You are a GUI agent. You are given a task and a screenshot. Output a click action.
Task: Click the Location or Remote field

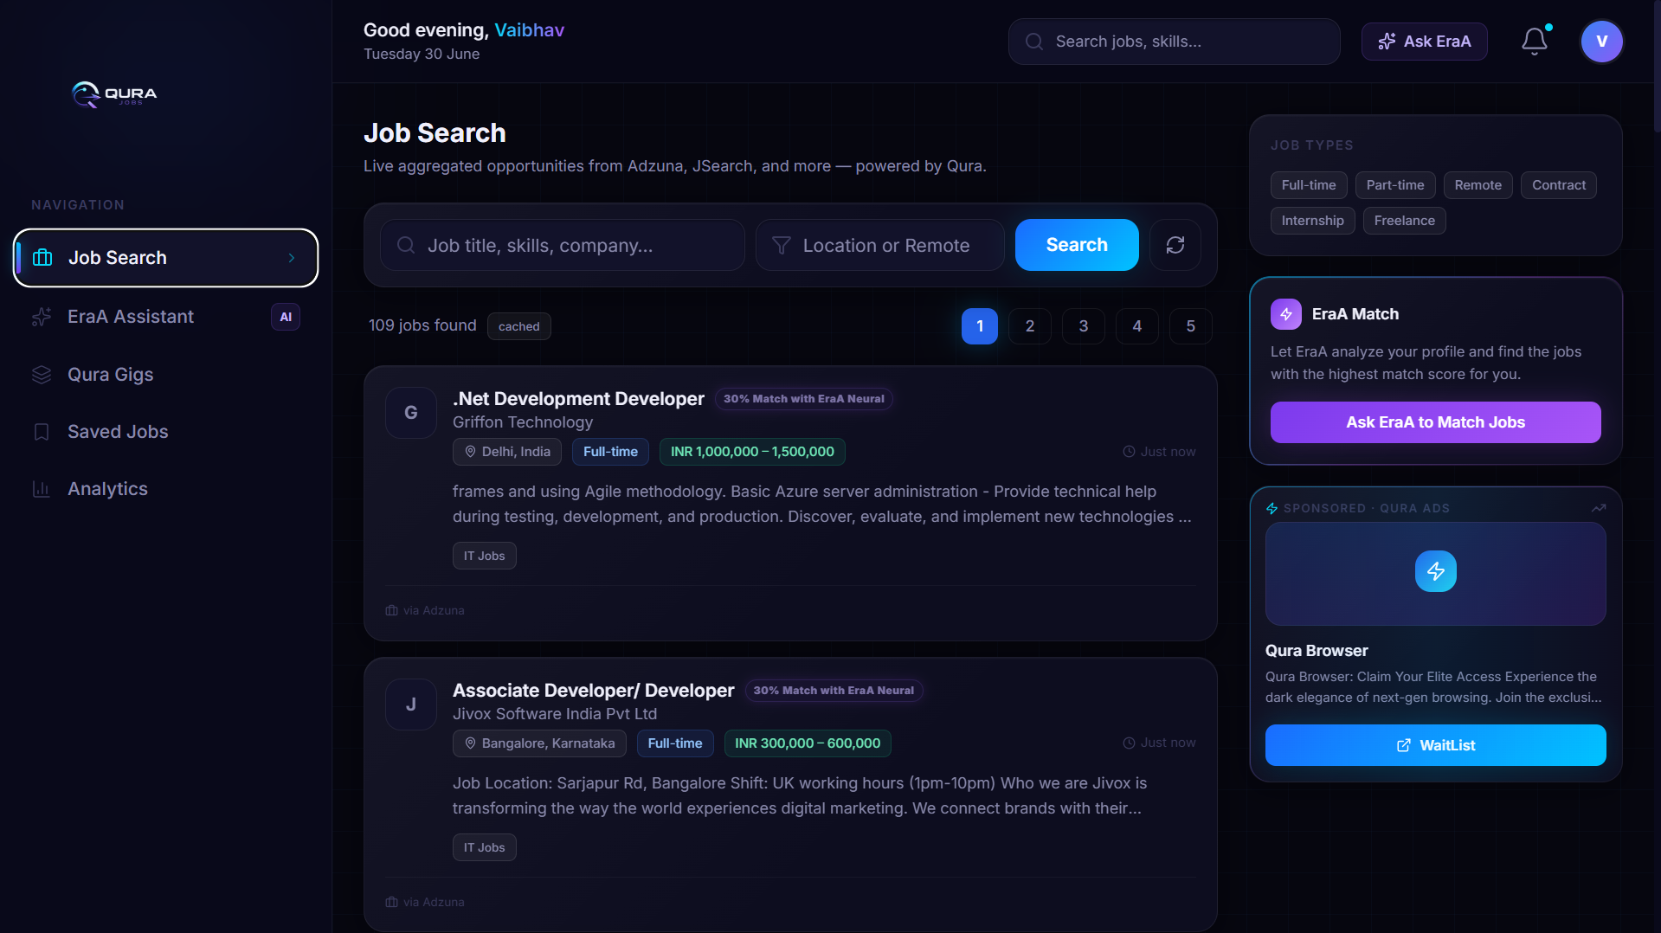click(x=879, y=245)
